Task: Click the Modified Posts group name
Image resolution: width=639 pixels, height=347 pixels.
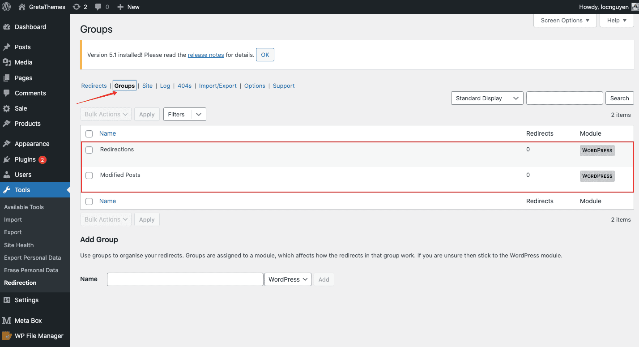Action: pos(120,175)
